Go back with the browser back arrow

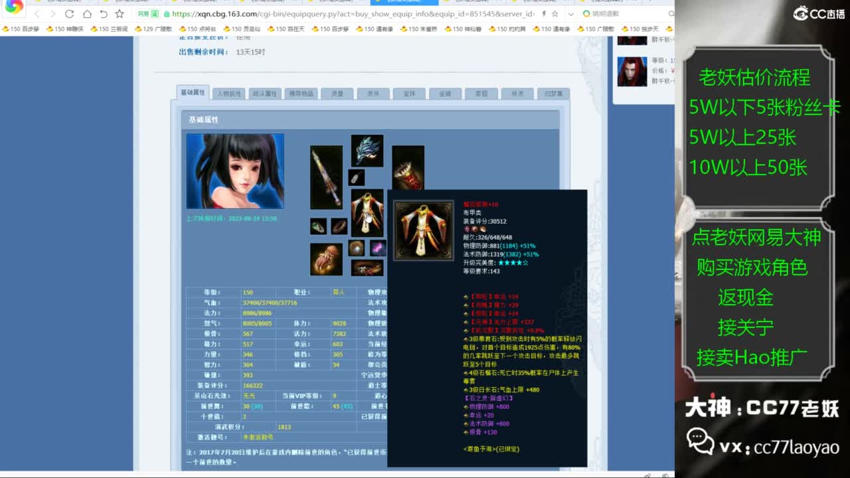37,14
